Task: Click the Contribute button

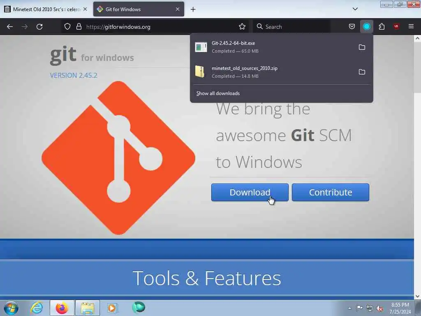Action: (x=331, y=193)
